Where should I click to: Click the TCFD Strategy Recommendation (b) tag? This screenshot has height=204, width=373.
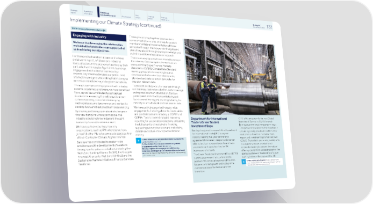click(89, 29)
